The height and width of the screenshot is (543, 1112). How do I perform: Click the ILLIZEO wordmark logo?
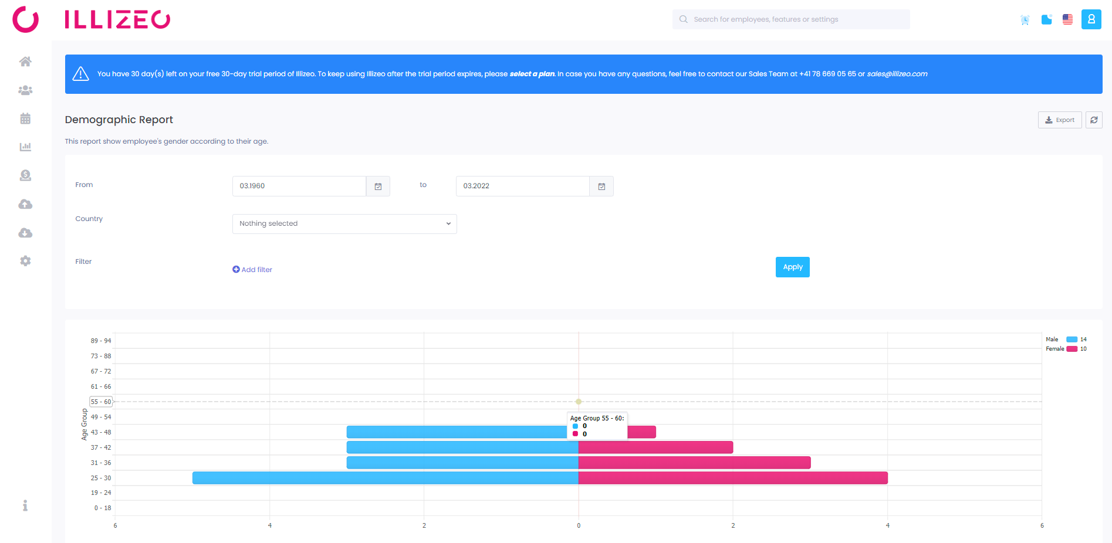[x=117, y=19]
